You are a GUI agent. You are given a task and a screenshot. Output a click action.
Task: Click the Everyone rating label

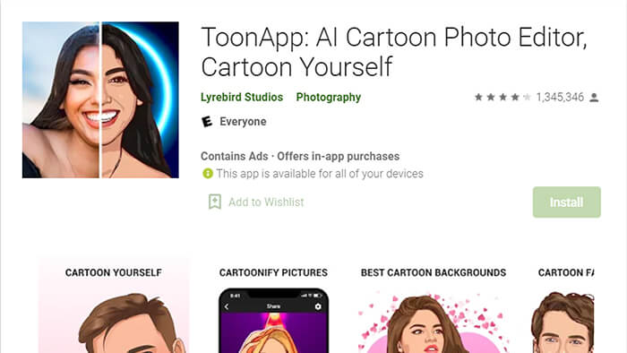pyautogui.click(x=243, y=122)
